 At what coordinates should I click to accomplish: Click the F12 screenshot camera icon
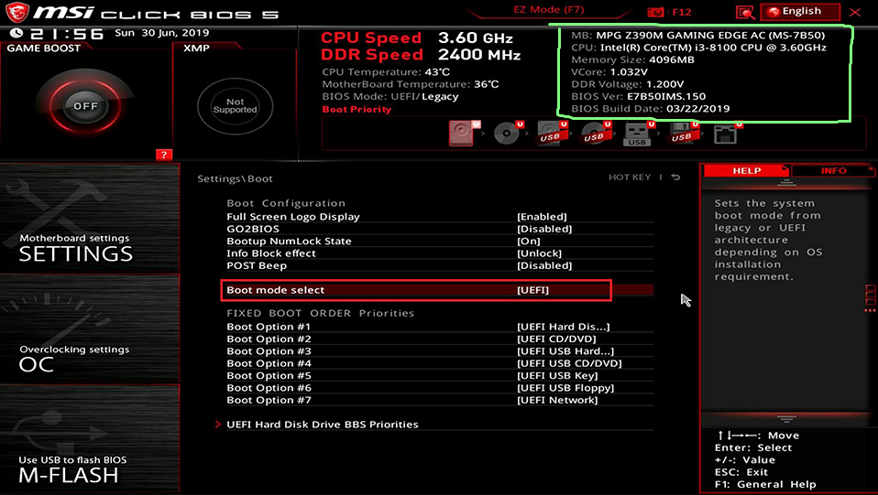tap(655, 12)
